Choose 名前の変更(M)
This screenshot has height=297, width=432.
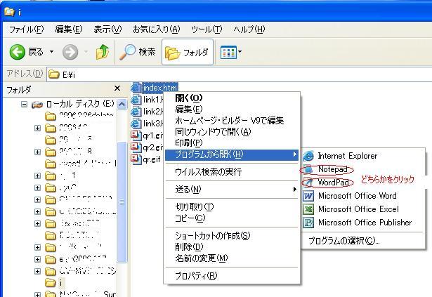point(232,258)
